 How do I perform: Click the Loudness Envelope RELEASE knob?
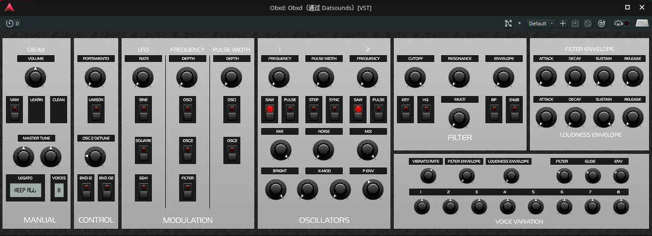click(x=633, y=117)
